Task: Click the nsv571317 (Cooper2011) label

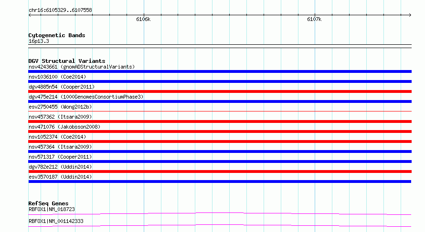Action: click(x=60, y=157)
